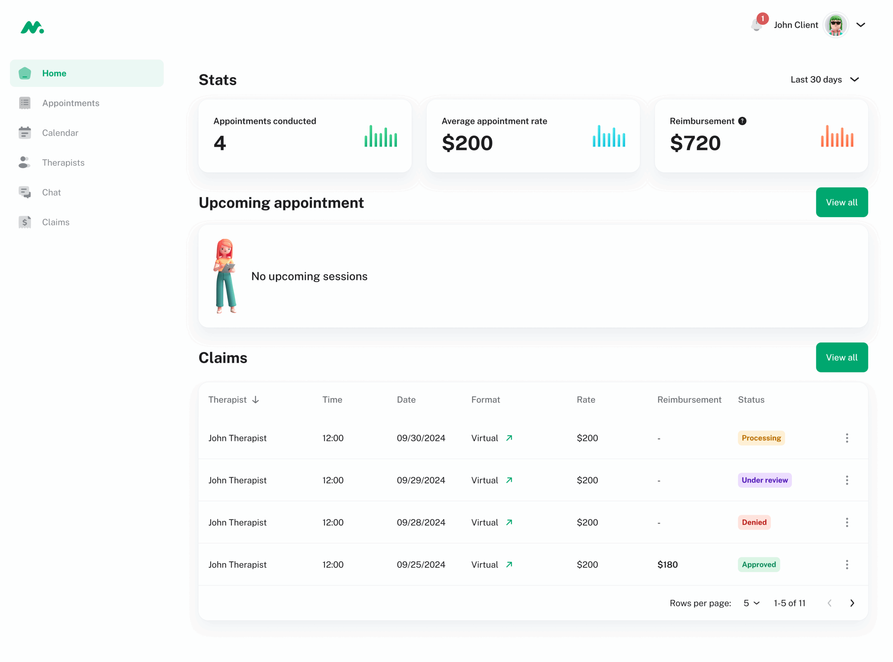Open the three-dot menu for the Processing claim

pos(847,438)
